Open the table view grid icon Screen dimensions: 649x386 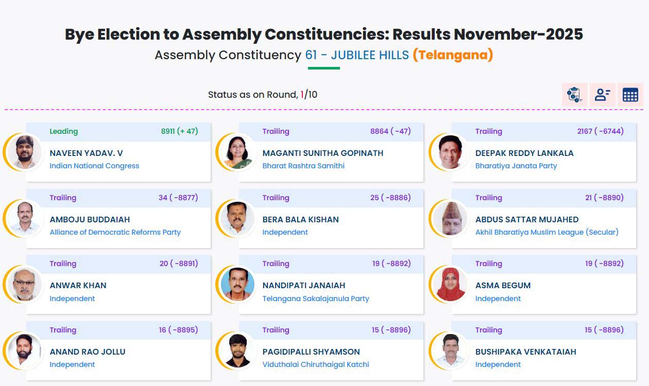pyautogui.click(x=630, y=95)
